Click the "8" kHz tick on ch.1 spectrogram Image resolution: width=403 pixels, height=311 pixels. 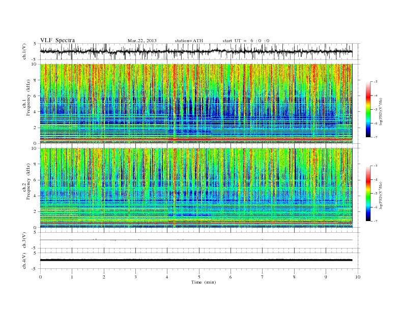coord(35,80)
